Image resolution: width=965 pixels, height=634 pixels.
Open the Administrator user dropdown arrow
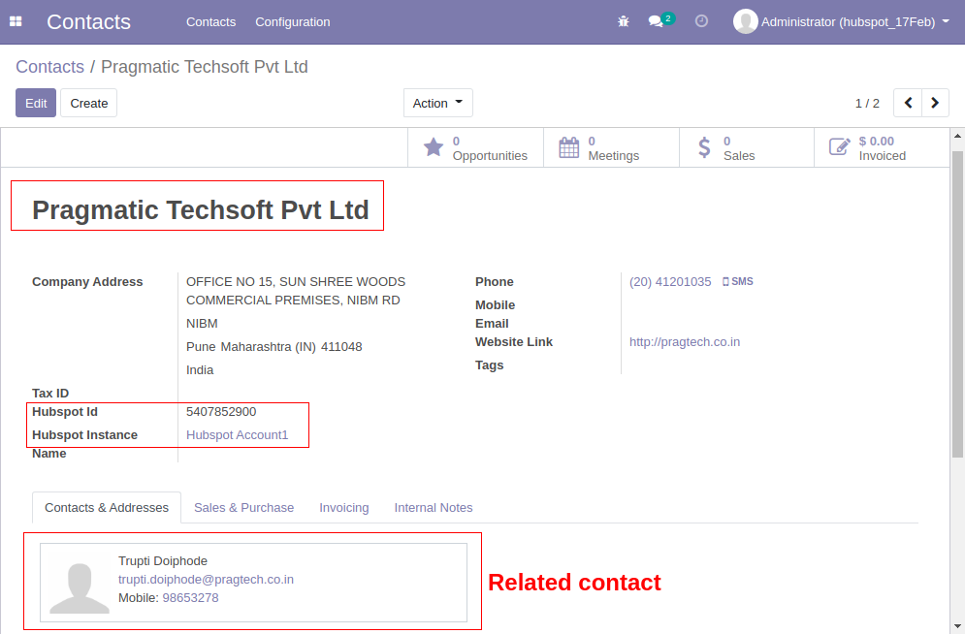point(946,21)
